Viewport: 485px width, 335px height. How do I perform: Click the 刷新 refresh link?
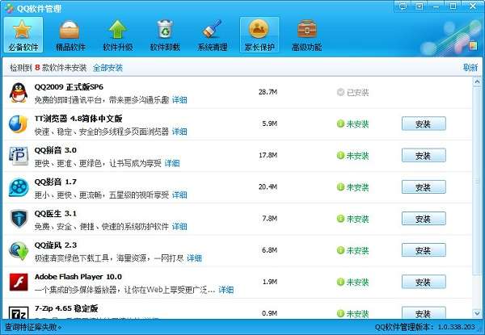[470, 67]
